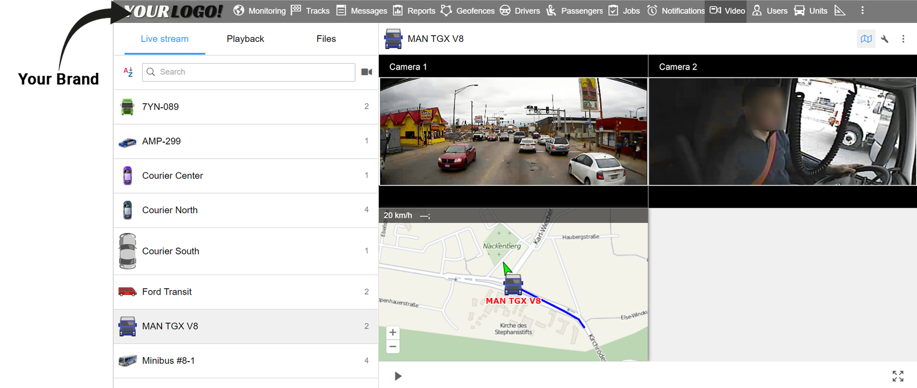Open video panel three-dot options menu

pos(903,39)
